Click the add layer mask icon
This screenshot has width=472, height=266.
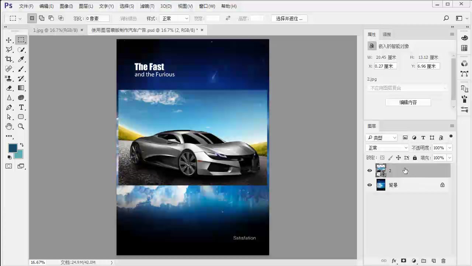tap(404, 261)
